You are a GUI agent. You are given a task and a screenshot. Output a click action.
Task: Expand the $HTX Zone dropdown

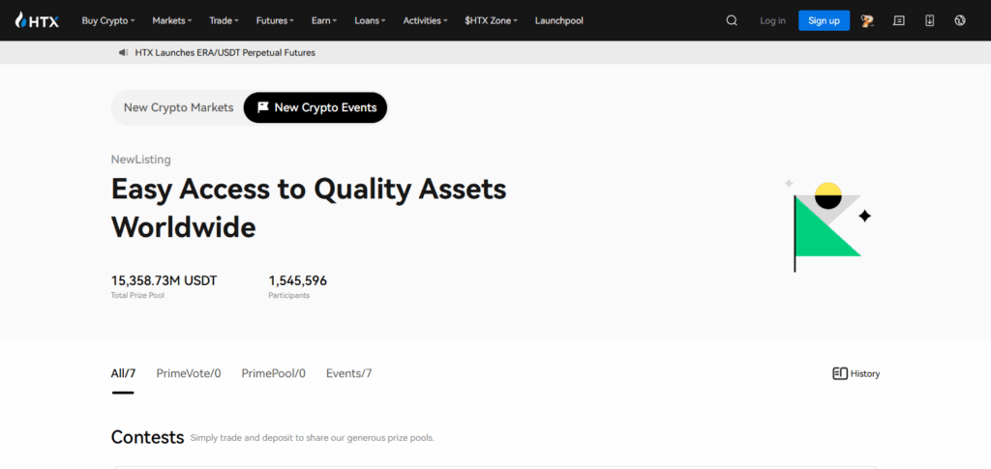point(491,20)
